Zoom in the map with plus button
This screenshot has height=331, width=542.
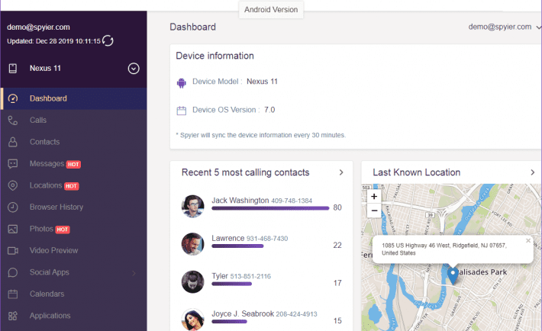tap(374, 197)
